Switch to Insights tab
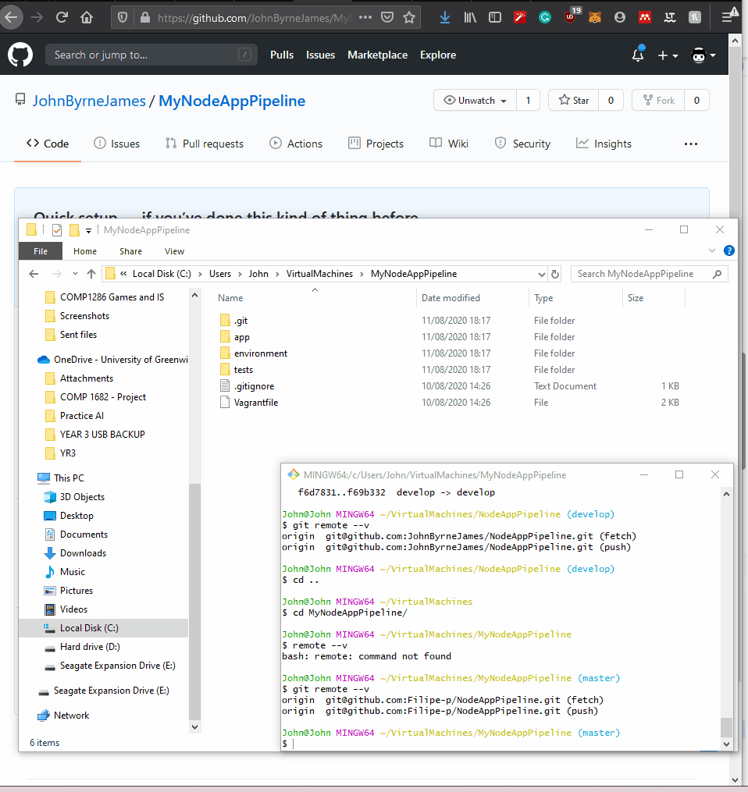748x792 pixels. (604, 144)
